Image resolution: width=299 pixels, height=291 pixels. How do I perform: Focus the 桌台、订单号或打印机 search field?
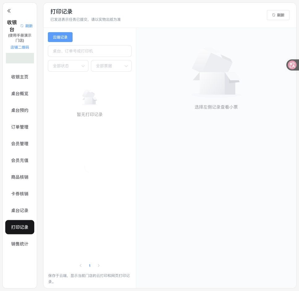(90, 51)
